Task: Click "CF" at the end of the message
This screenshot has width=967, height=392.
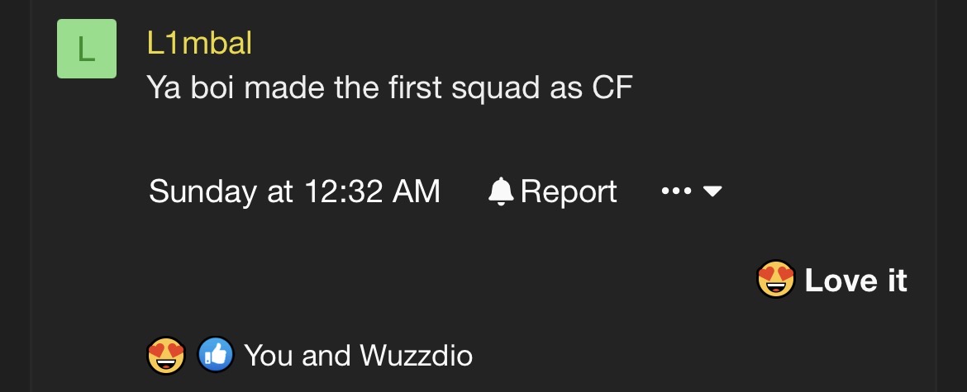Action: click(612, 87)
